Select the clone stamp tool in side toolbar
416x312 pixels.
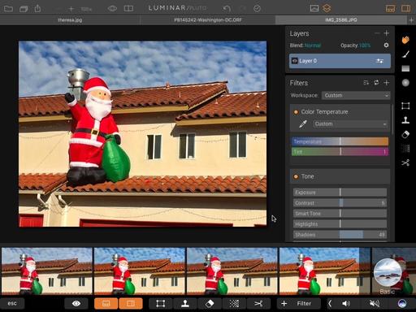pyautogui.click(x=405, y=120)
